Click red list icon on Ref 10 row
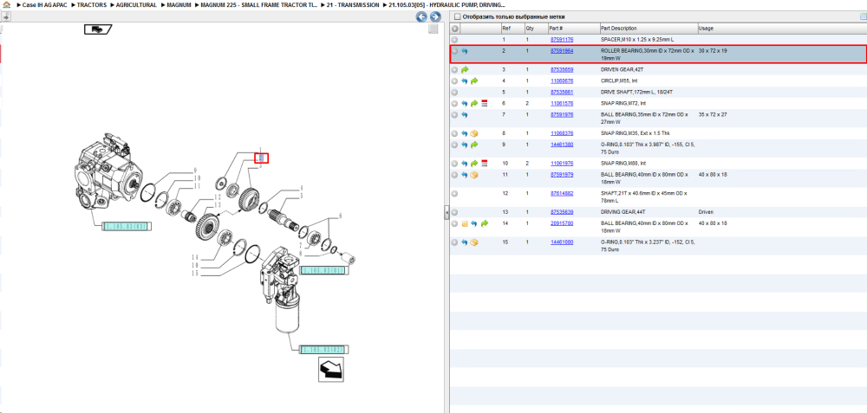 click(x=485, y=164)
